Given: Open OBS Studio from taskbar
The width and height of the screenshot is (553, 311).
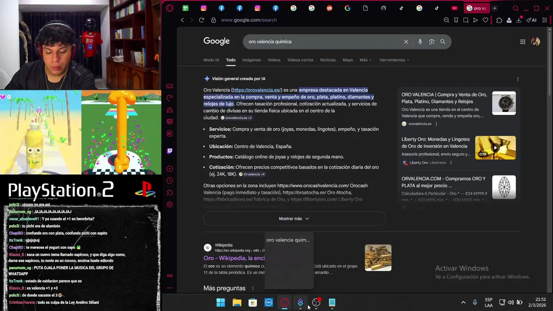Looking at the screenshot, I should (x=316, y=302).
